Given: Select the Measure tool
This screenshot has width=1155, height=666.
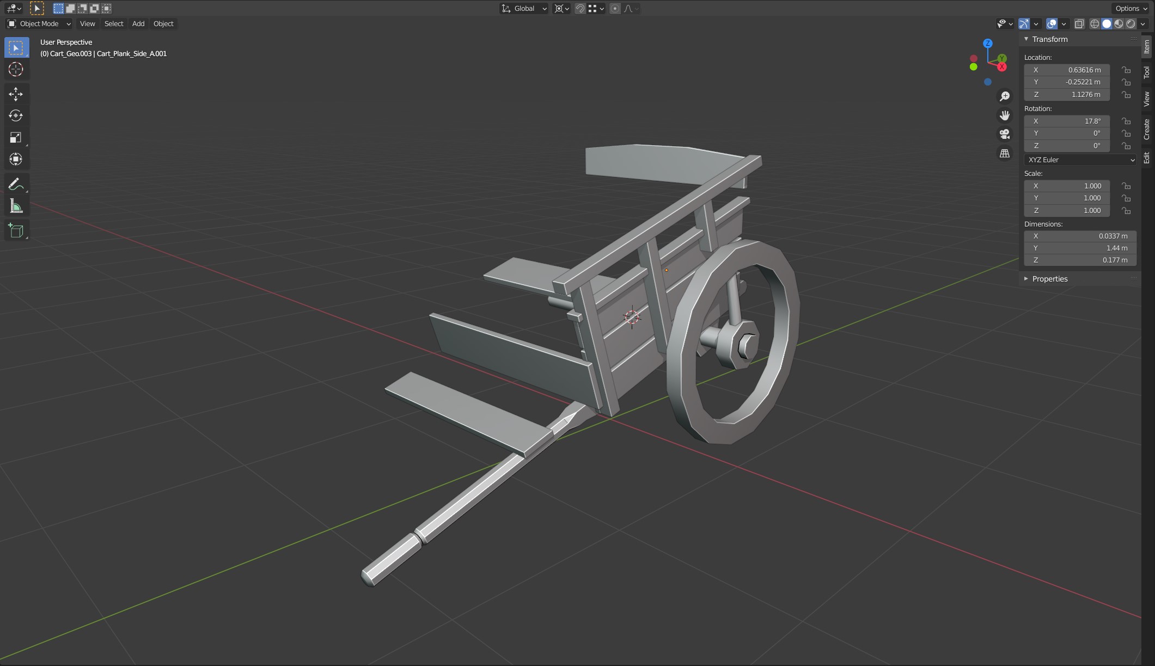Looking at the screenshot, I should 16,206.
